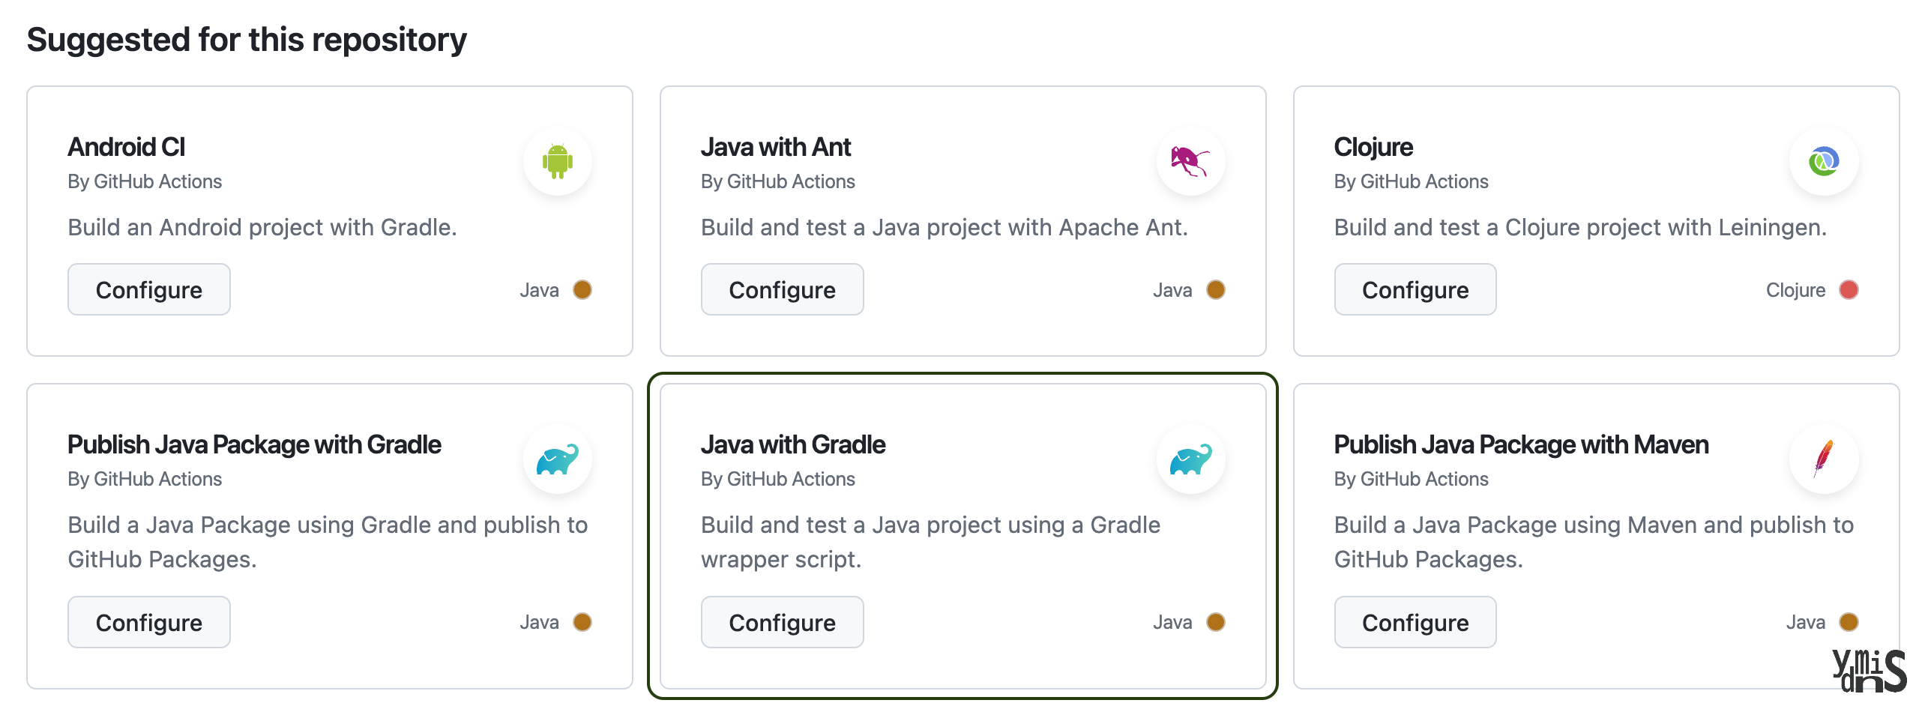Click the Java language dot on Android CI card
The height and width of the screenshot is (712, 1928).
pyautogui.click(x=582, y=289)
